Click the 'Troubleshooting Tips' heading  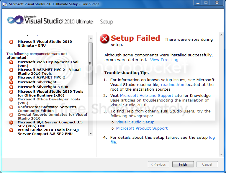point(126,73)
